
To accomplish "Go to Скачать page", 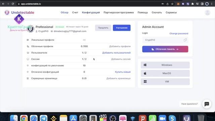I will click(157, 12).
